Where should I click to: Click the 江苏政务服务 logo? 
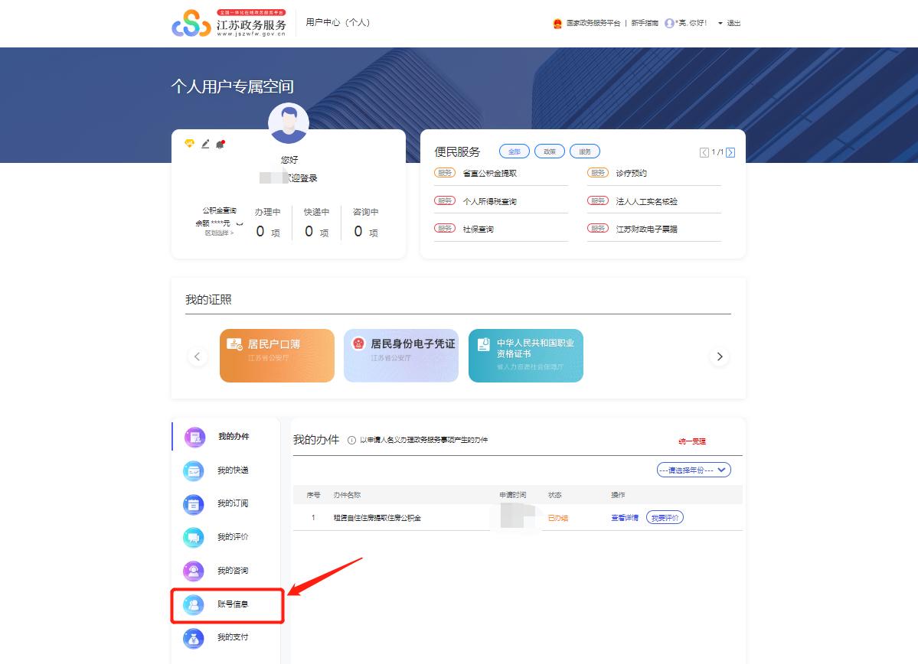[x=229, y=24]
